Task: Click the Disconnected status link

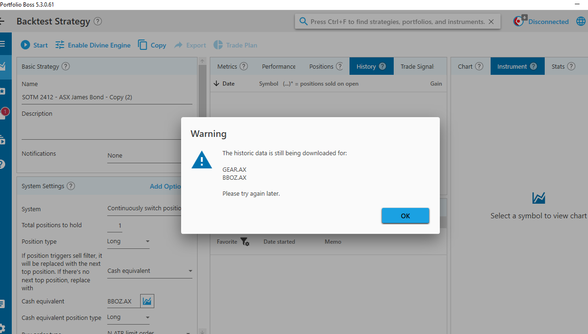Action: (548, 22)
